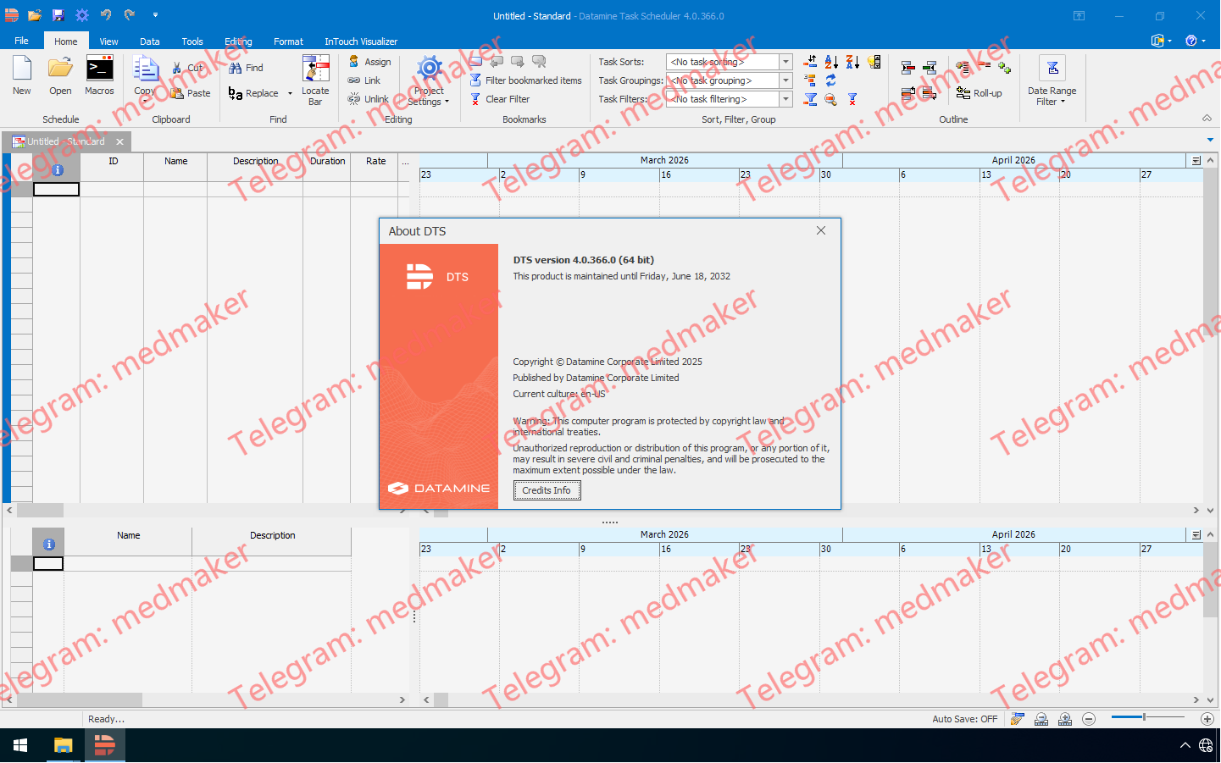Open the Macros console icon
The image size is (1221, 763).
99,69
